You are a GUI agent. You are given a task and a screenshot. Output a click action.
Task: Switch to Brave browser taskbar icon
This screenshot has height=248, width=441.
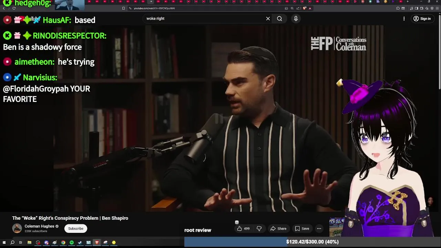point(97,242)
